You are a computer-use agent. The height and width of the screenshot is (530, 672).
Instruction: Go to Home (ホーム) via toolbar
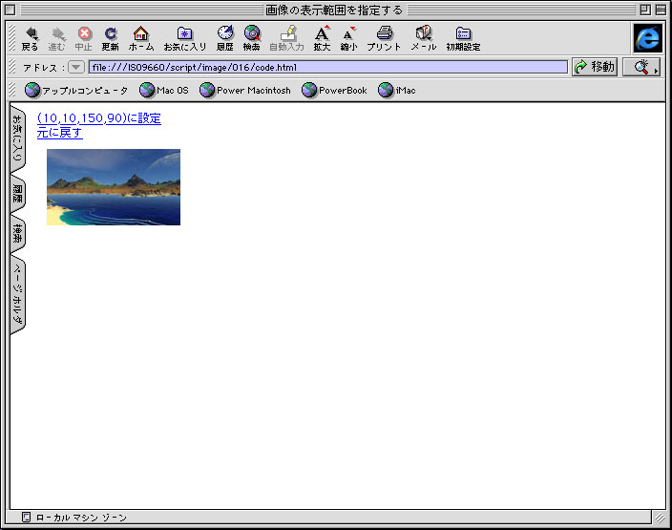pos(141,38)
